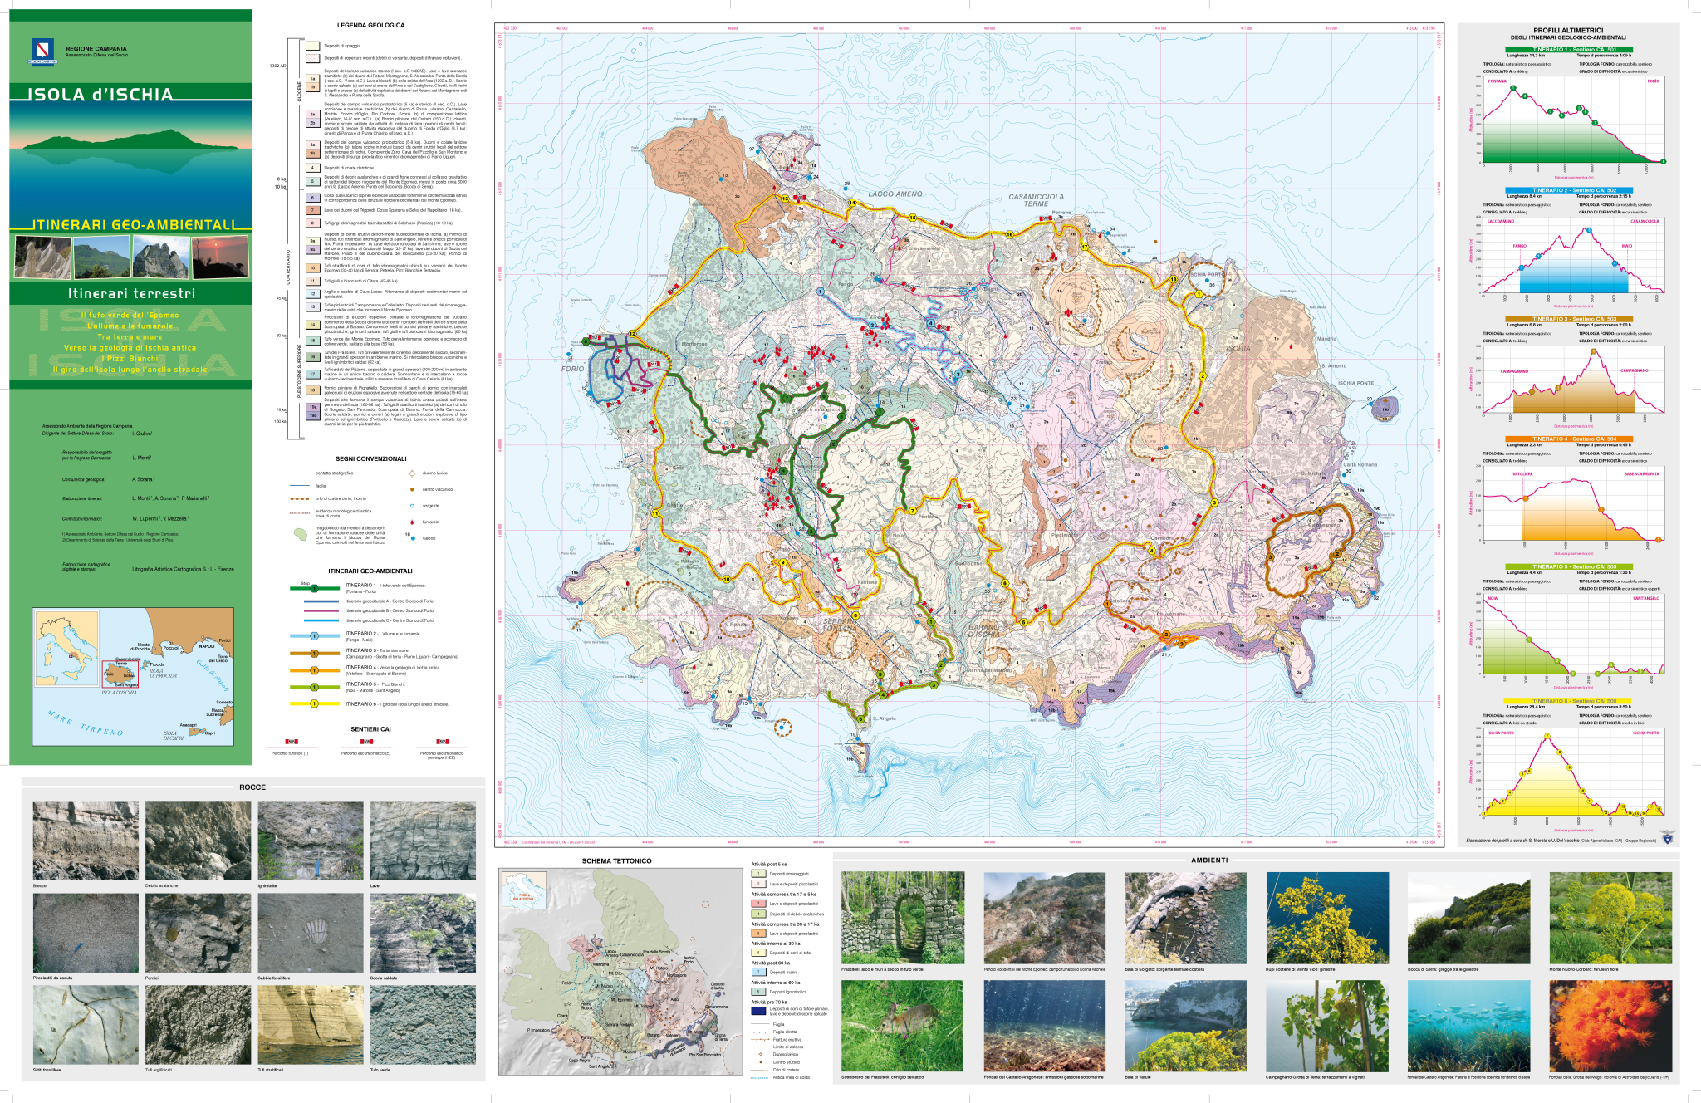The height and width of the screenshot is (1103, 1701).
Task: Click the Itinerario 6 yellow hexagon legend symbol
Action: coord(314,703)
